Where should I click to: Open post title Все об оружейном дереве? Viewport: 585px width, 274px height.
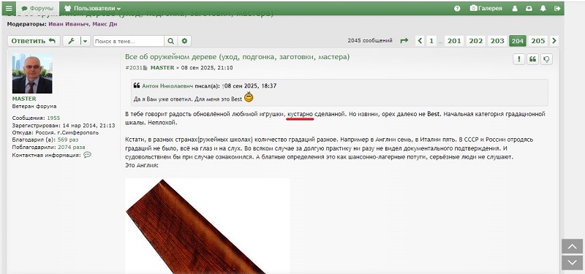pyautogui.click(x=237, y=57)
